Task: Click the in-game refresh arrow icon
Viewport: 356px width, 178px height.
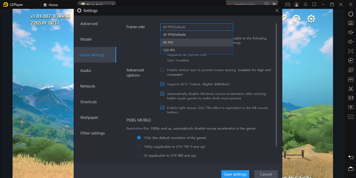Action: pyautogui.click(x=297, y=19)
